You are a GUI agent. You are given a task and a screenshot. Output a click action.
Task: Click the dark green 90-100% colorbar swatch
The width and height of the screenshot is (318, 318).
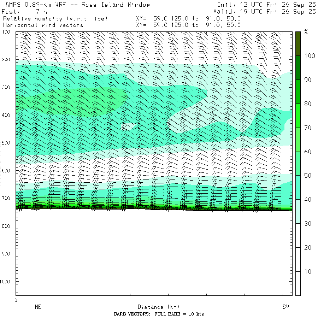click(x=298, y=68)
